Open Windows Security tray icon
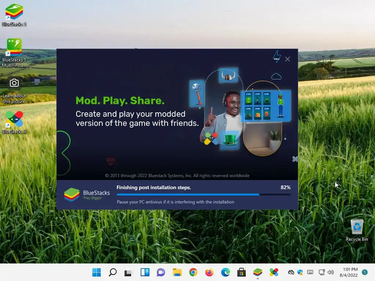The width and height of the screenshot is (375, 281). pyautogui.click(x=300, y=272)
